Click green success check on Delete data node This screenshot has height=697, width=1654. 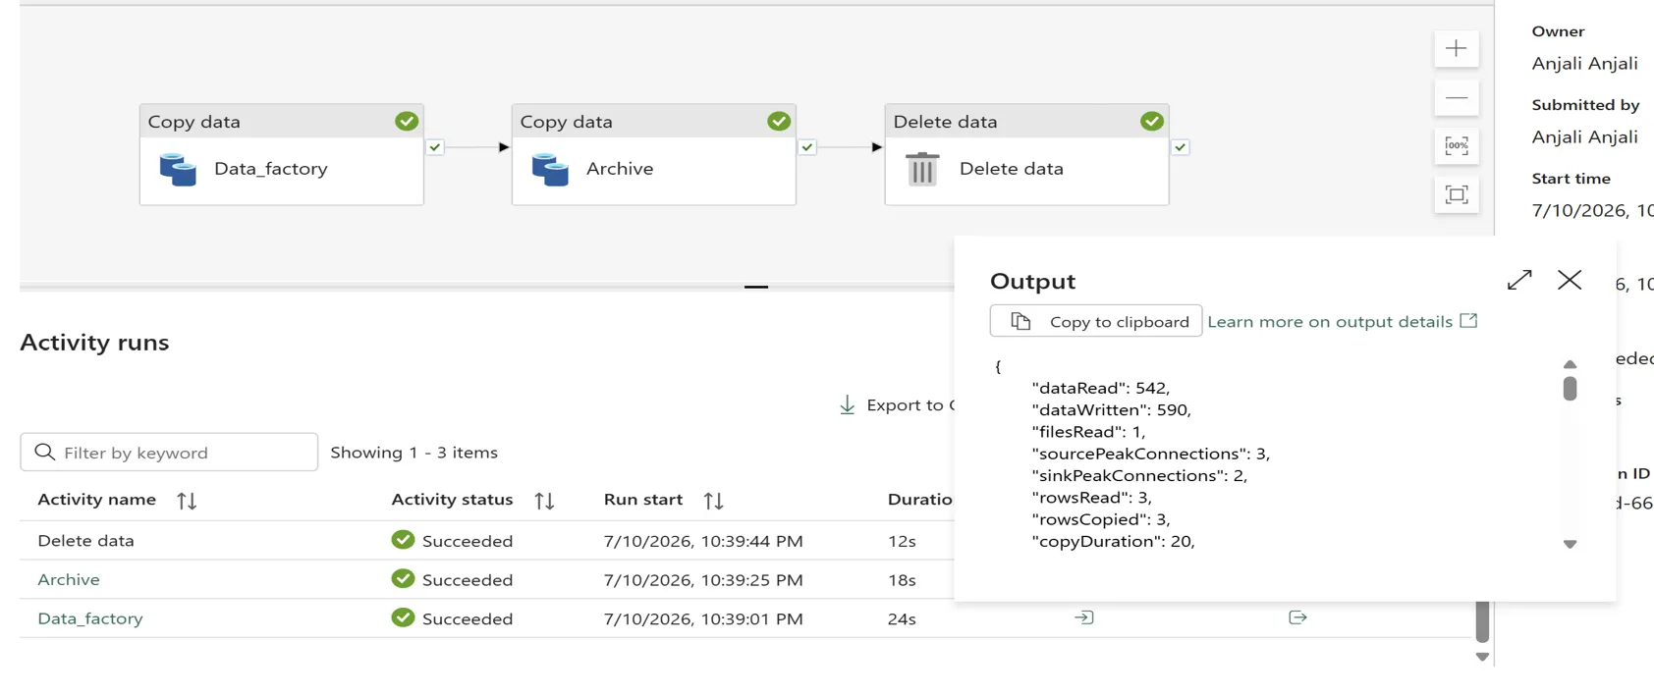(1152, 121)
